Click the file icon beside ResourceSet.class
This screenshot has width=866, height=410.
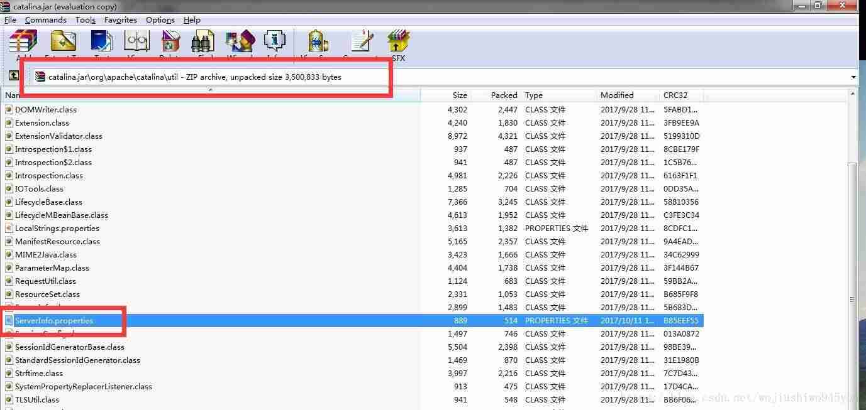pos(9,294)
